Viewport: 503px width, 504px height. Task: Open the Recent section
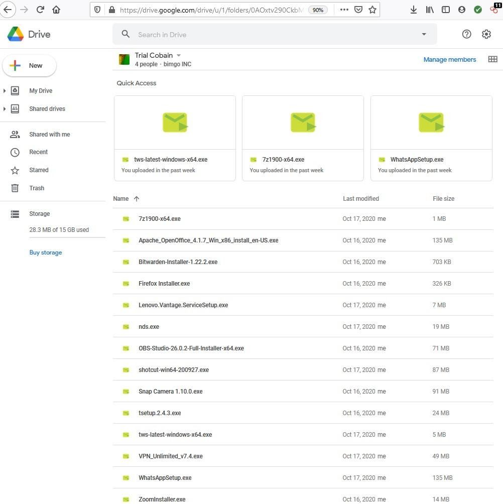[38, 152]
